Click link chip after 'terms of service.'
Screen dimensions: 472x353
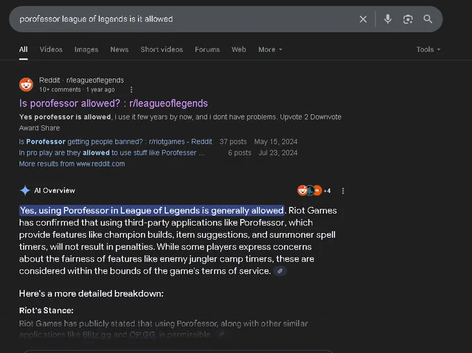[280, 271]
